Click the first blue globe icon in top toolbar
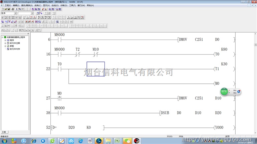The image size is (257, 144). 33,9
